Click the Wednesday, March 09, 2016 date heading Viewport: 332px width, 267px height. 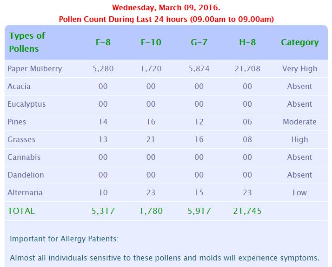(x=166, y=8)
